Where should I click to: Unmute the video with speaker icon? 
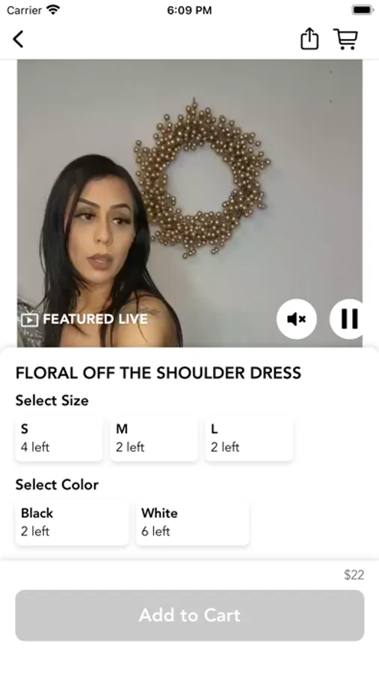[x=297, y=319]
